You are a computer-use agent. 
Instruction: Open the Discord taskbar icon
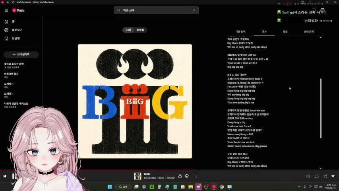click(198, 187)
